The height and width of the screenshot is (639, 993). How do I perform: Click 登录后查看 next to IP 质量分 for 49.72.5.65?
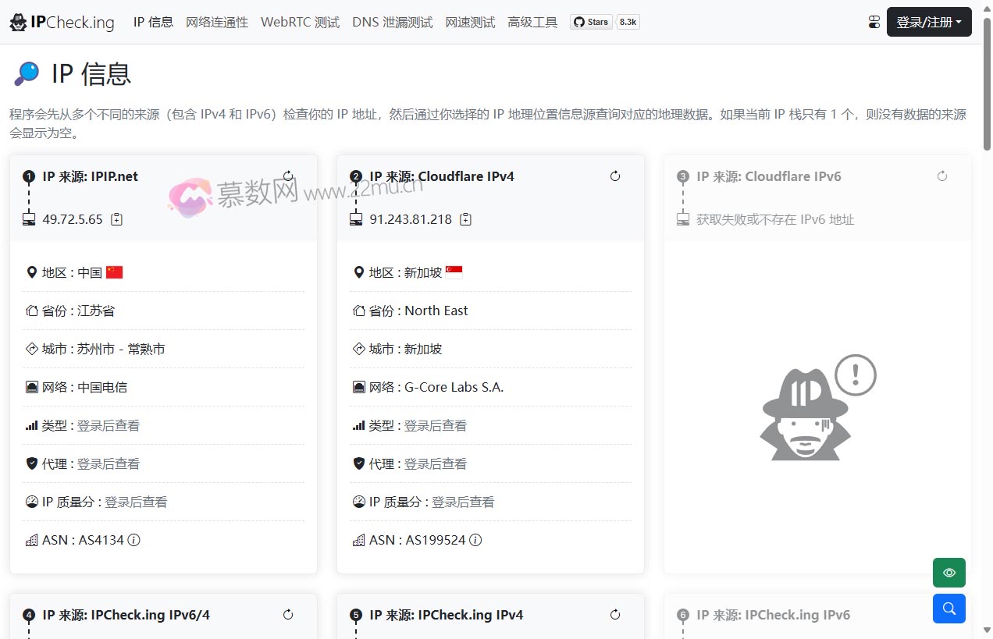pyautogui.click(x=136, y=502)
